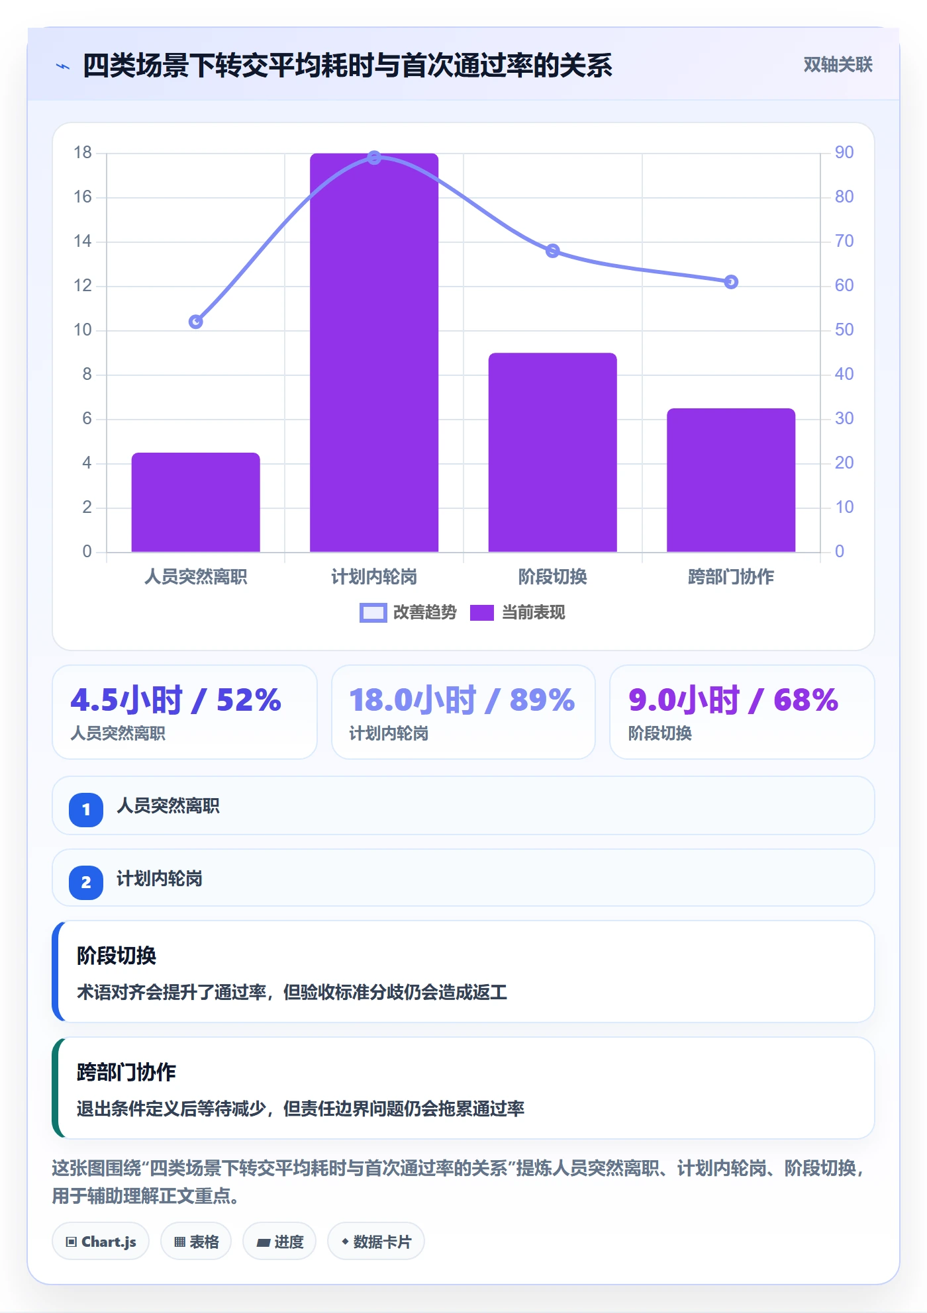Click the line point above 跨部门协作
Screen dimensions: 927x1313
coord(731,282)
